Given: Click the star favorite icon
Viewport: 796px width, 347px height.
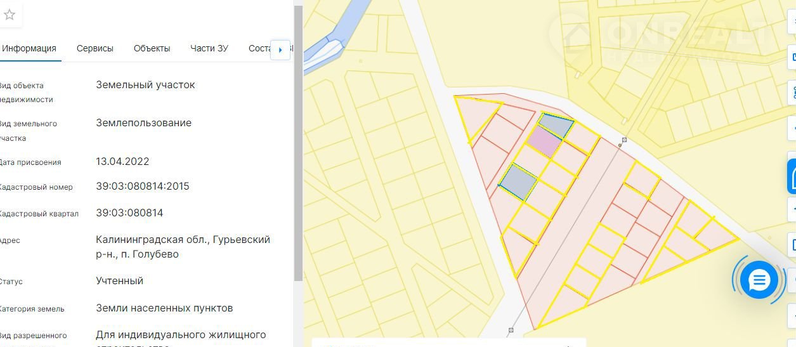Looking at the screenshot, I should pyautogui.click(x=10, y=15).
